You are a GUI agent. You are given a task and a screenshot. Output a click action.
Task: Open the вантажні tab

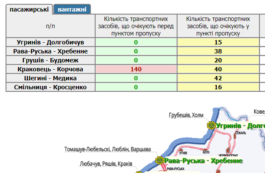pyautogui.click(x=72, y=9)
